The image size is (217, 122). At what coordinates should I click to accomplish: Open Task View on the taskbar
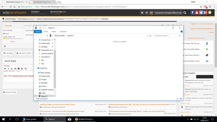(x=17, y=119)
